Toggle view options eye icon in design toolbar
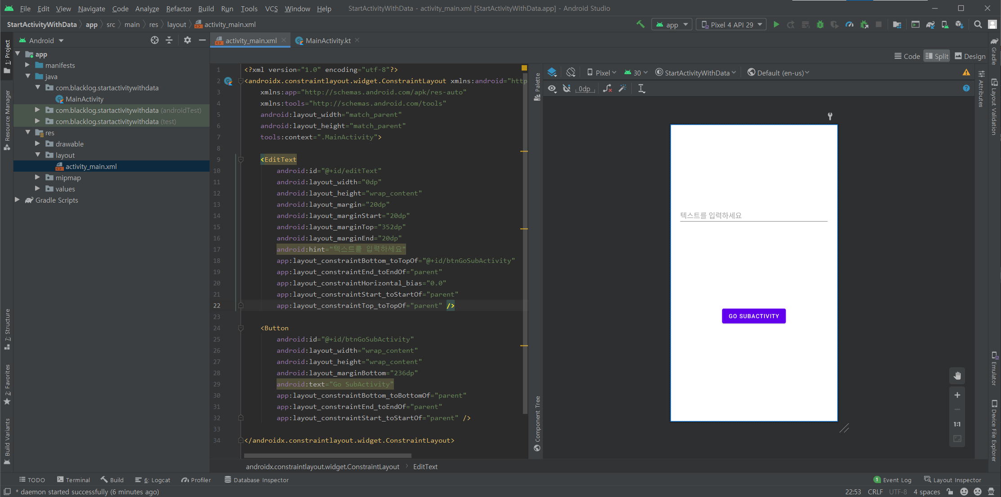The image size is (1001, 497). [552, 89]
